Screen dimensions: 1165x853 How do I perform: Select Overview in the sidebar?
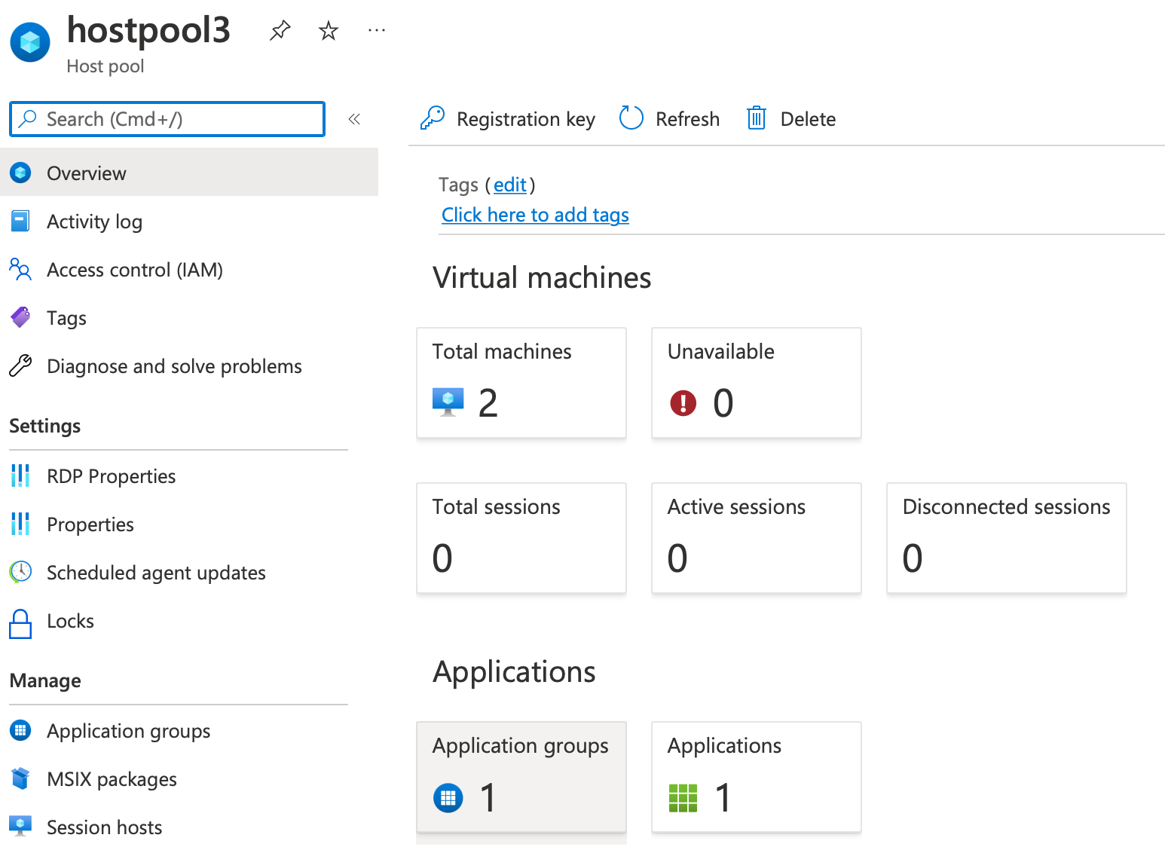click(189, 173)
